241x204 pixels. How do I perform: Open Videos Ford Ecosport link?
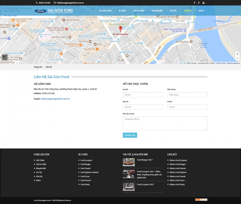coord(178,160)
